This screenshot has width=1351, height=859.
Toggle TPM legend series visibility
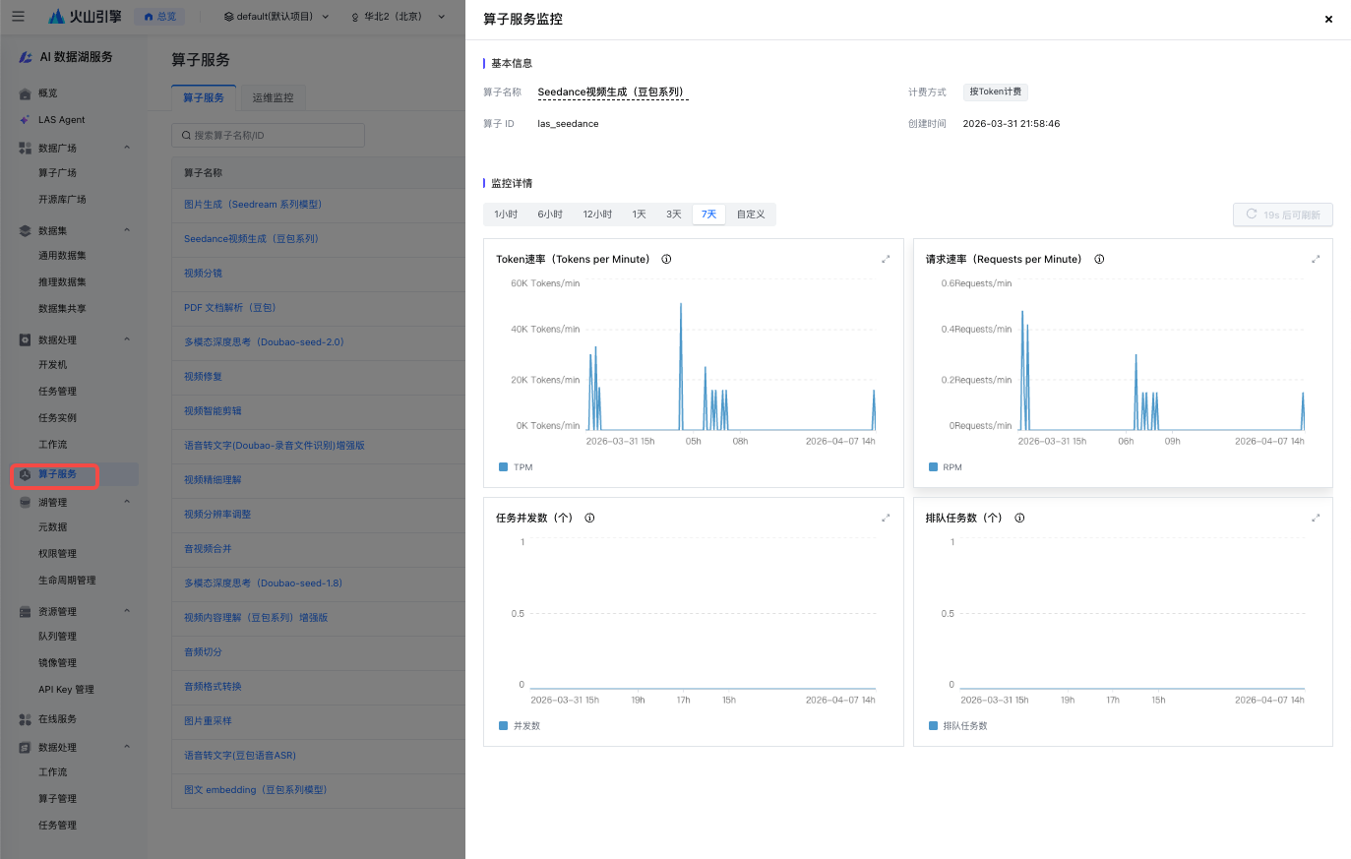[516, 467]
